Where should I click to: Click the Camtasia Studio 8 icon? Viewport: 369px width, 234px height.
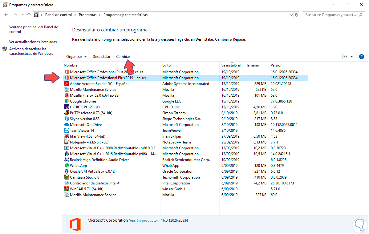click(67, 177)
